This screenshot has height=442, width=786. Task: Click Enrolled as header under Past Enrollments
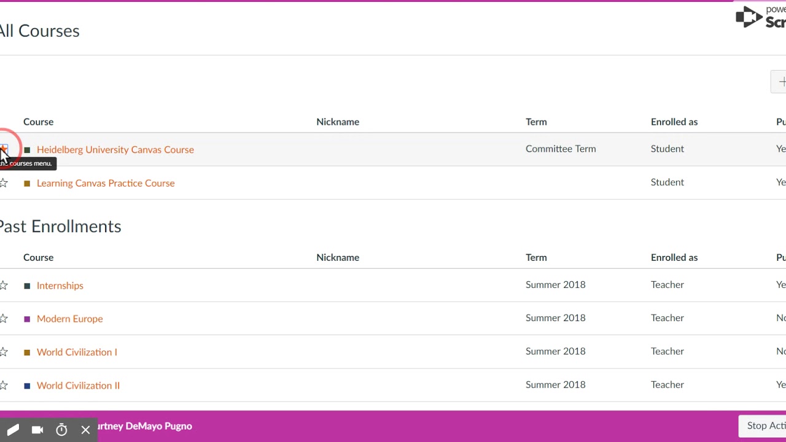[674, 257]
